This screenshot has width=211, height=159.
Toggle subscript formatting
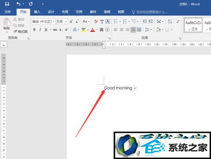coord(61,30)
